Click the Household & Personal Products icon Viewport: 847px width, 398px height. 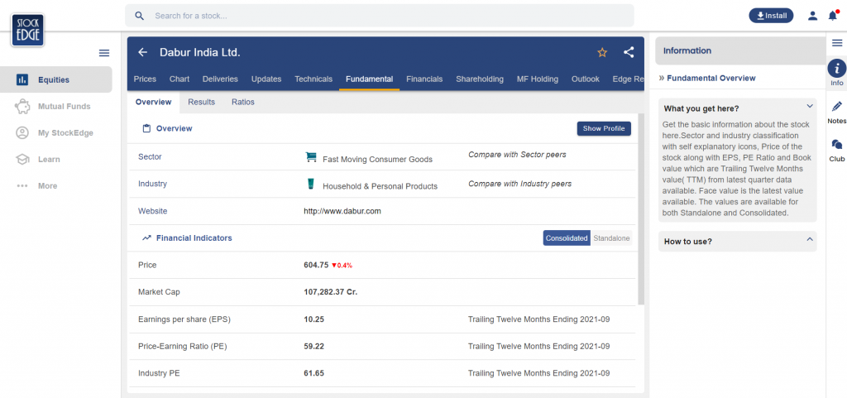tap(311, 185)
